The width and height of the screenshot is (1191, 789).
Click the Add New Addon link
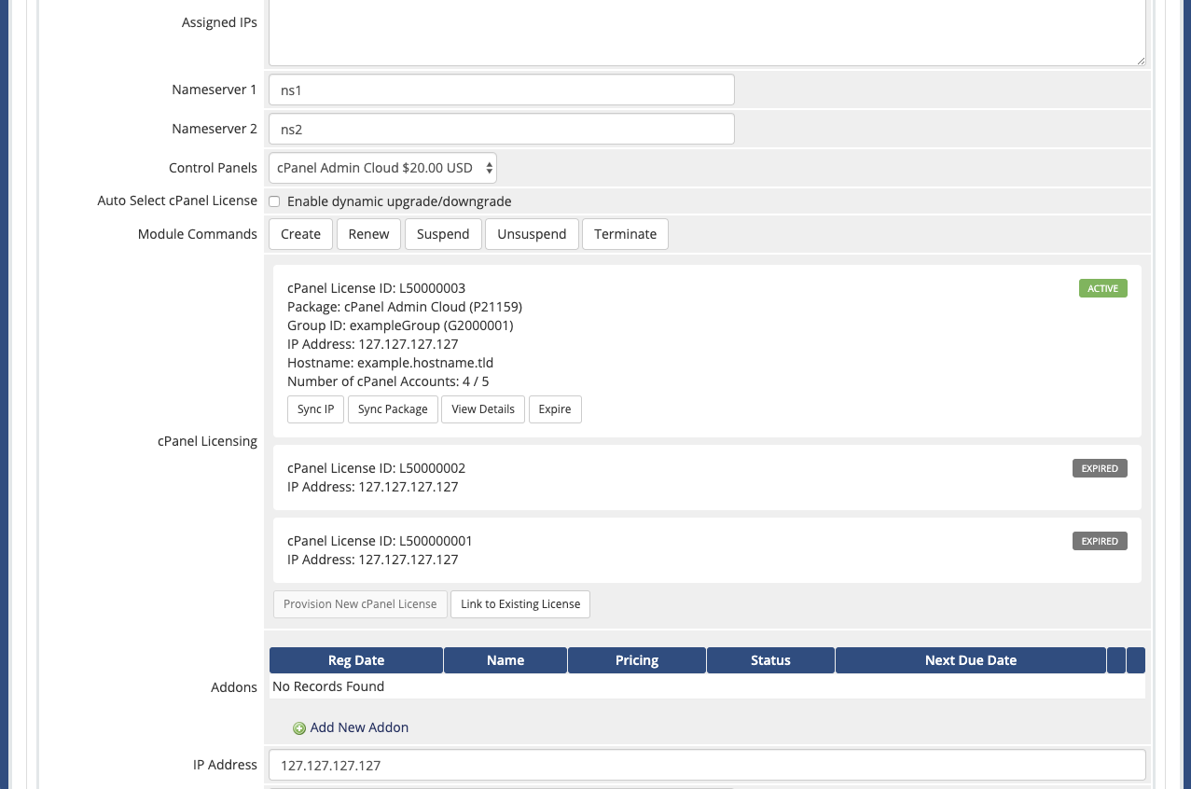click(359, 727)
